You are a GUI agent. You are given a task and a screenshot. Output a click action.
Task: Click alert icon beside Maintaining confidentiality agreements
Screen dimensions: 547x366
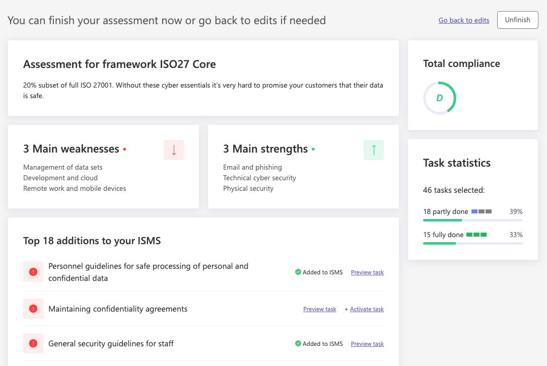[33, 309]
